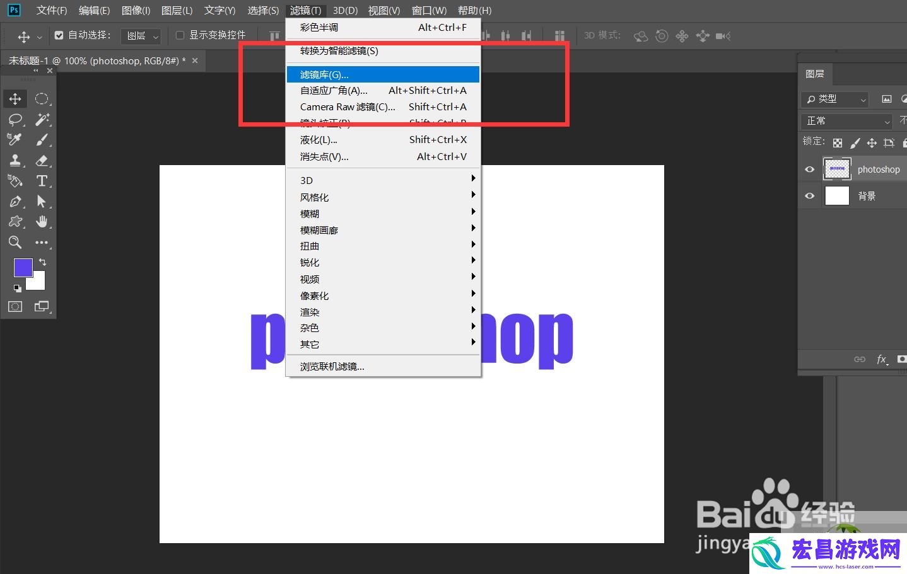Select the Elliptical Marquee tool
The image size is (907, 574).
[x=42, y=99]
